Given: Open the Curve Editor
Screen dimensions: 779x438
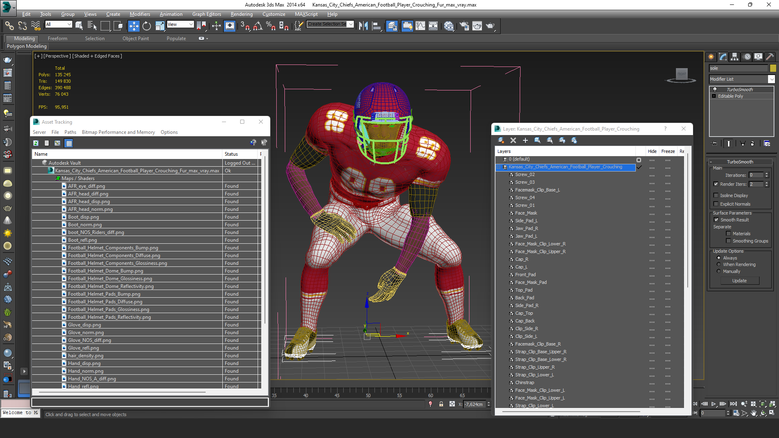Looking at the screenshot, I should pyautogui.click(x=420, y=26).
